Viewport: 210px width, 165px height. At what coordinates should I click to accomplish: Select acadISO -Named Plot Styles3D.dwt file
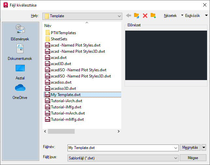coord(78,76)
